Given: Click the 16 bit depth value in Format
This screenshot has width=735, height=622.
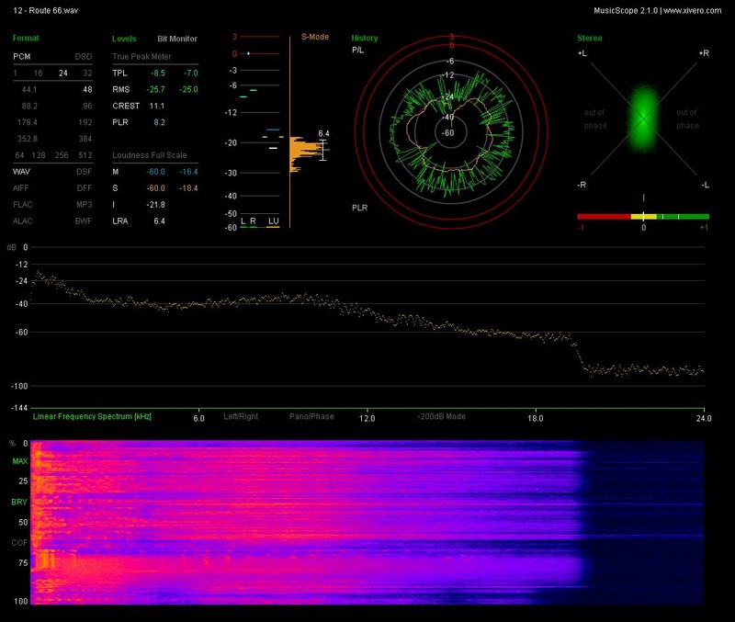Looking at the screenshot, I should tap(38, 74).
